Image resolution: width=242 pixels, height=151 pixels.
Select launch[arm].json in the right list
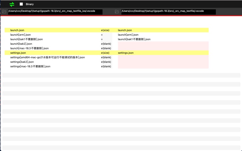pyautogui.click(x=128, y=35)
